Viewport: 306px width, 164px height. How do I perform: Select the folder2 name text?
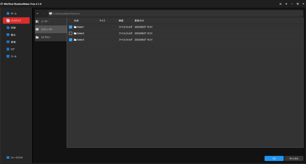click(x=81, y=33)
